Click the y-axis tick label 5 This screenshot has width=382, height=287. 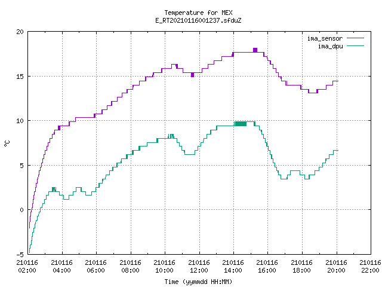point(22,166)
